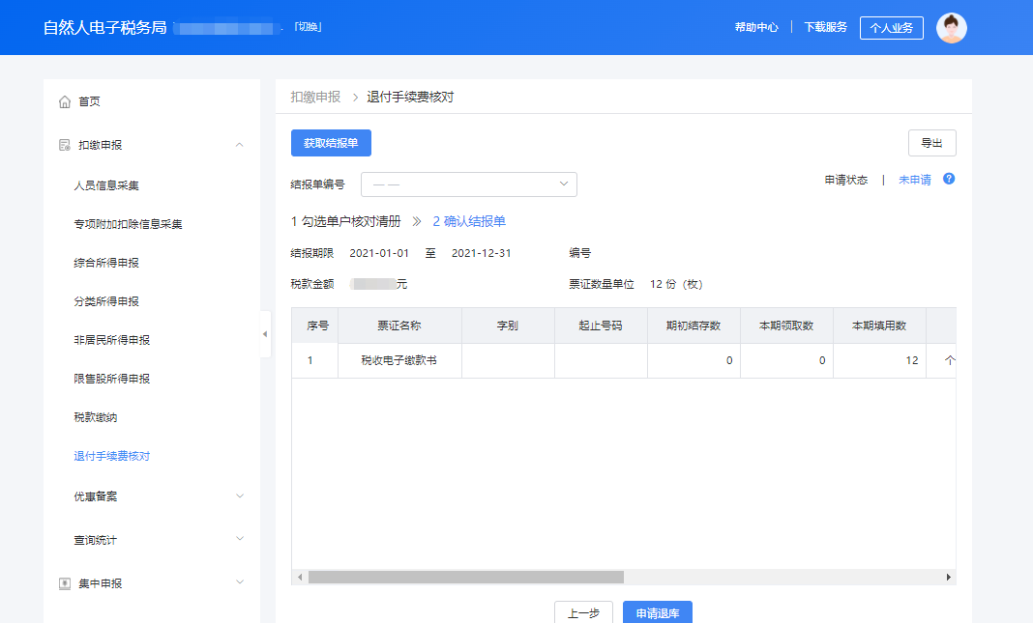Click the 本期领取数 column header
Viewport: 1033px width, 623px height.
[786, 326]
